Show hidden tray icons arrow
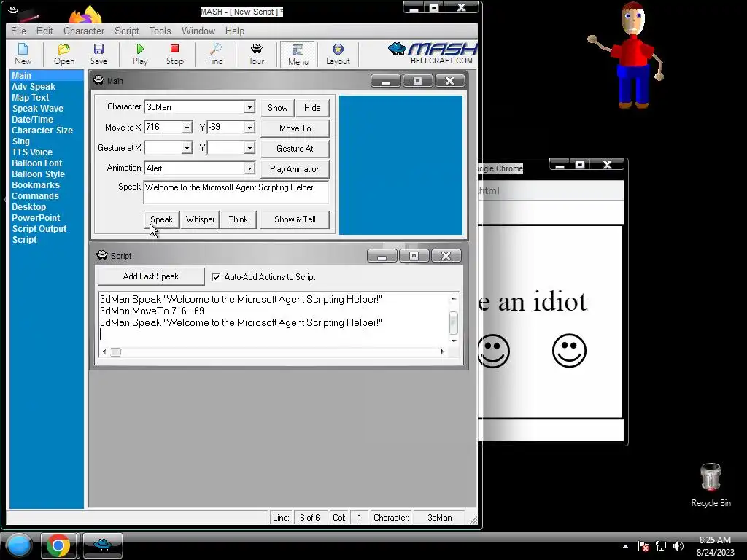Viewport: 747px width, 560px height. pyautogui.click(x=625, y=546)
